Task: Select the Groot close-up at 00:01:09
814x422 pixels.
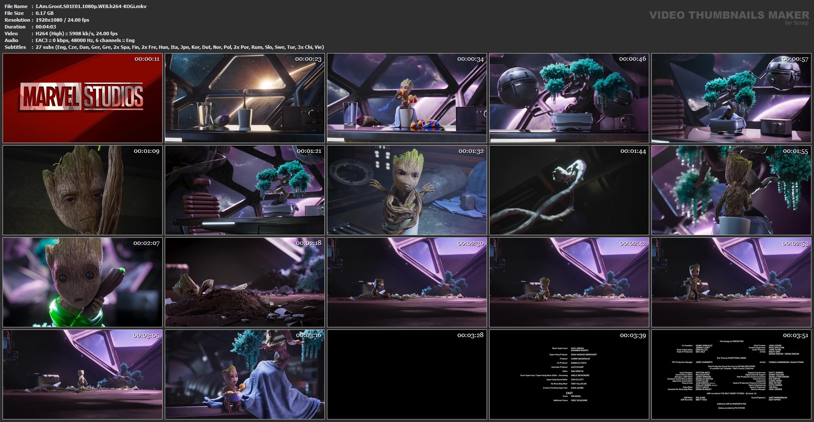Action: point(82,190)
